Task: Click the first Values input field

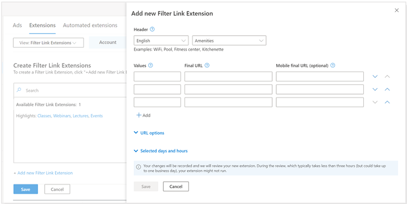Action: (x=157, y=77)
